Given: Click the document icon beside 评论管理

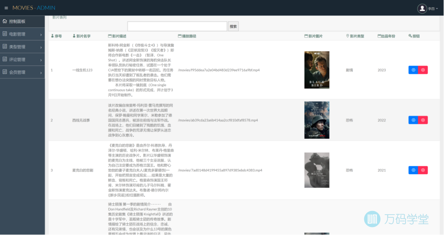Looking at the screenshot, I should (x=5, y=59).
